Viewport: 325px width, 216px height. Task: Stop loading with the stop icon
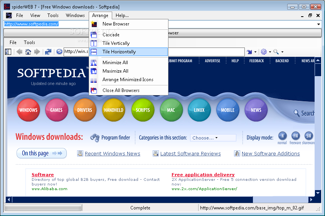pos(59,52)
